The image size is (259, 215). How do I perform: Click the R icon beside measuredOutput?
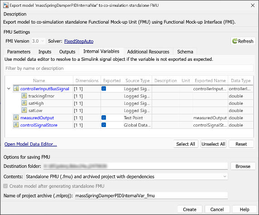pos(16,117)
